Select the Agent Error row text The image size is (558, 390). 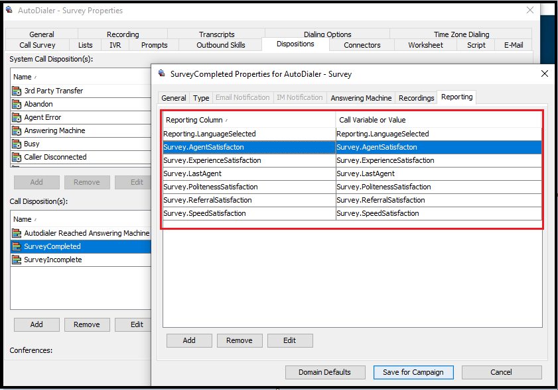pos(42,117)
